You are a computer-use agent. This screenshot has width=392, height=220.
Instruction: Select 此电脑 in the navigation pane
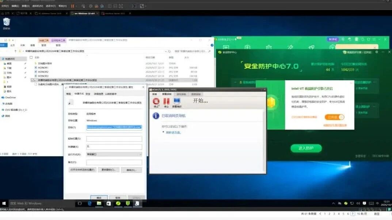pyautogui.click(x=9, y=104)
